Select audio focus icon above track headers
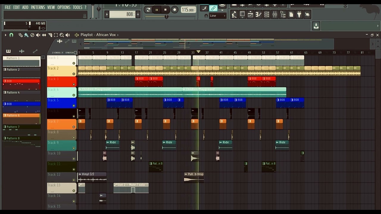Image resolution: width=381 pixels, height=214 pixels. click(x=60, y=41)
